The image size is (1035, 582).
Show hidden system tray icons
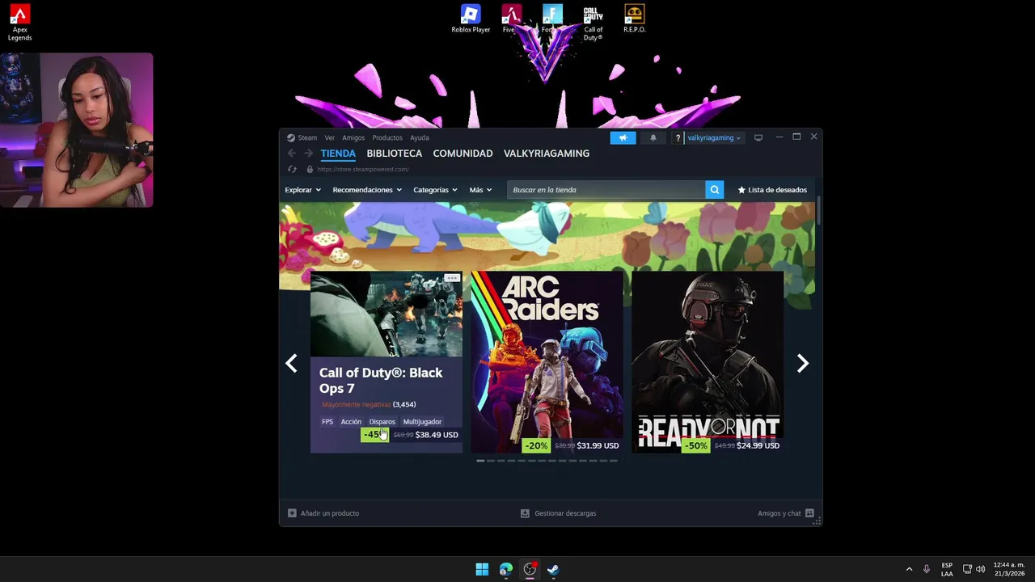[909, 569]
